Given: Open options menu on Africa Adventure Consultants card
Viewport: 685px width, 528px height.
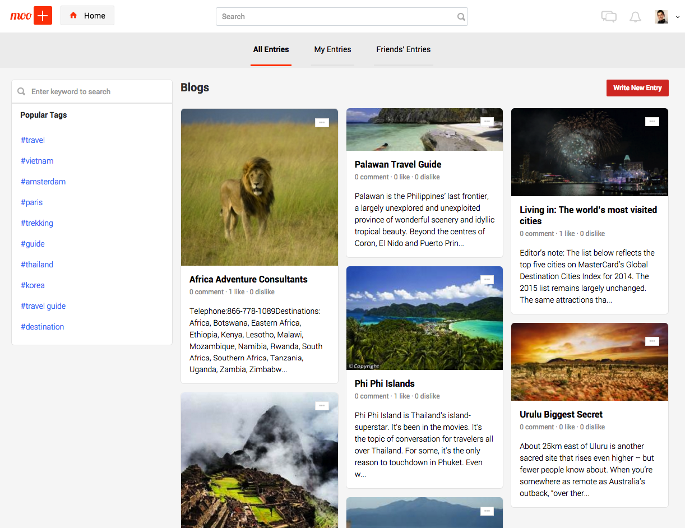Looking at the screenshot, I should coord(322,122).
